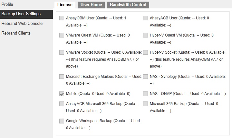The image size is (232, 138).
Task: Enable the AhsayOBM User checkbox
Action: click(x=62, y=18)
